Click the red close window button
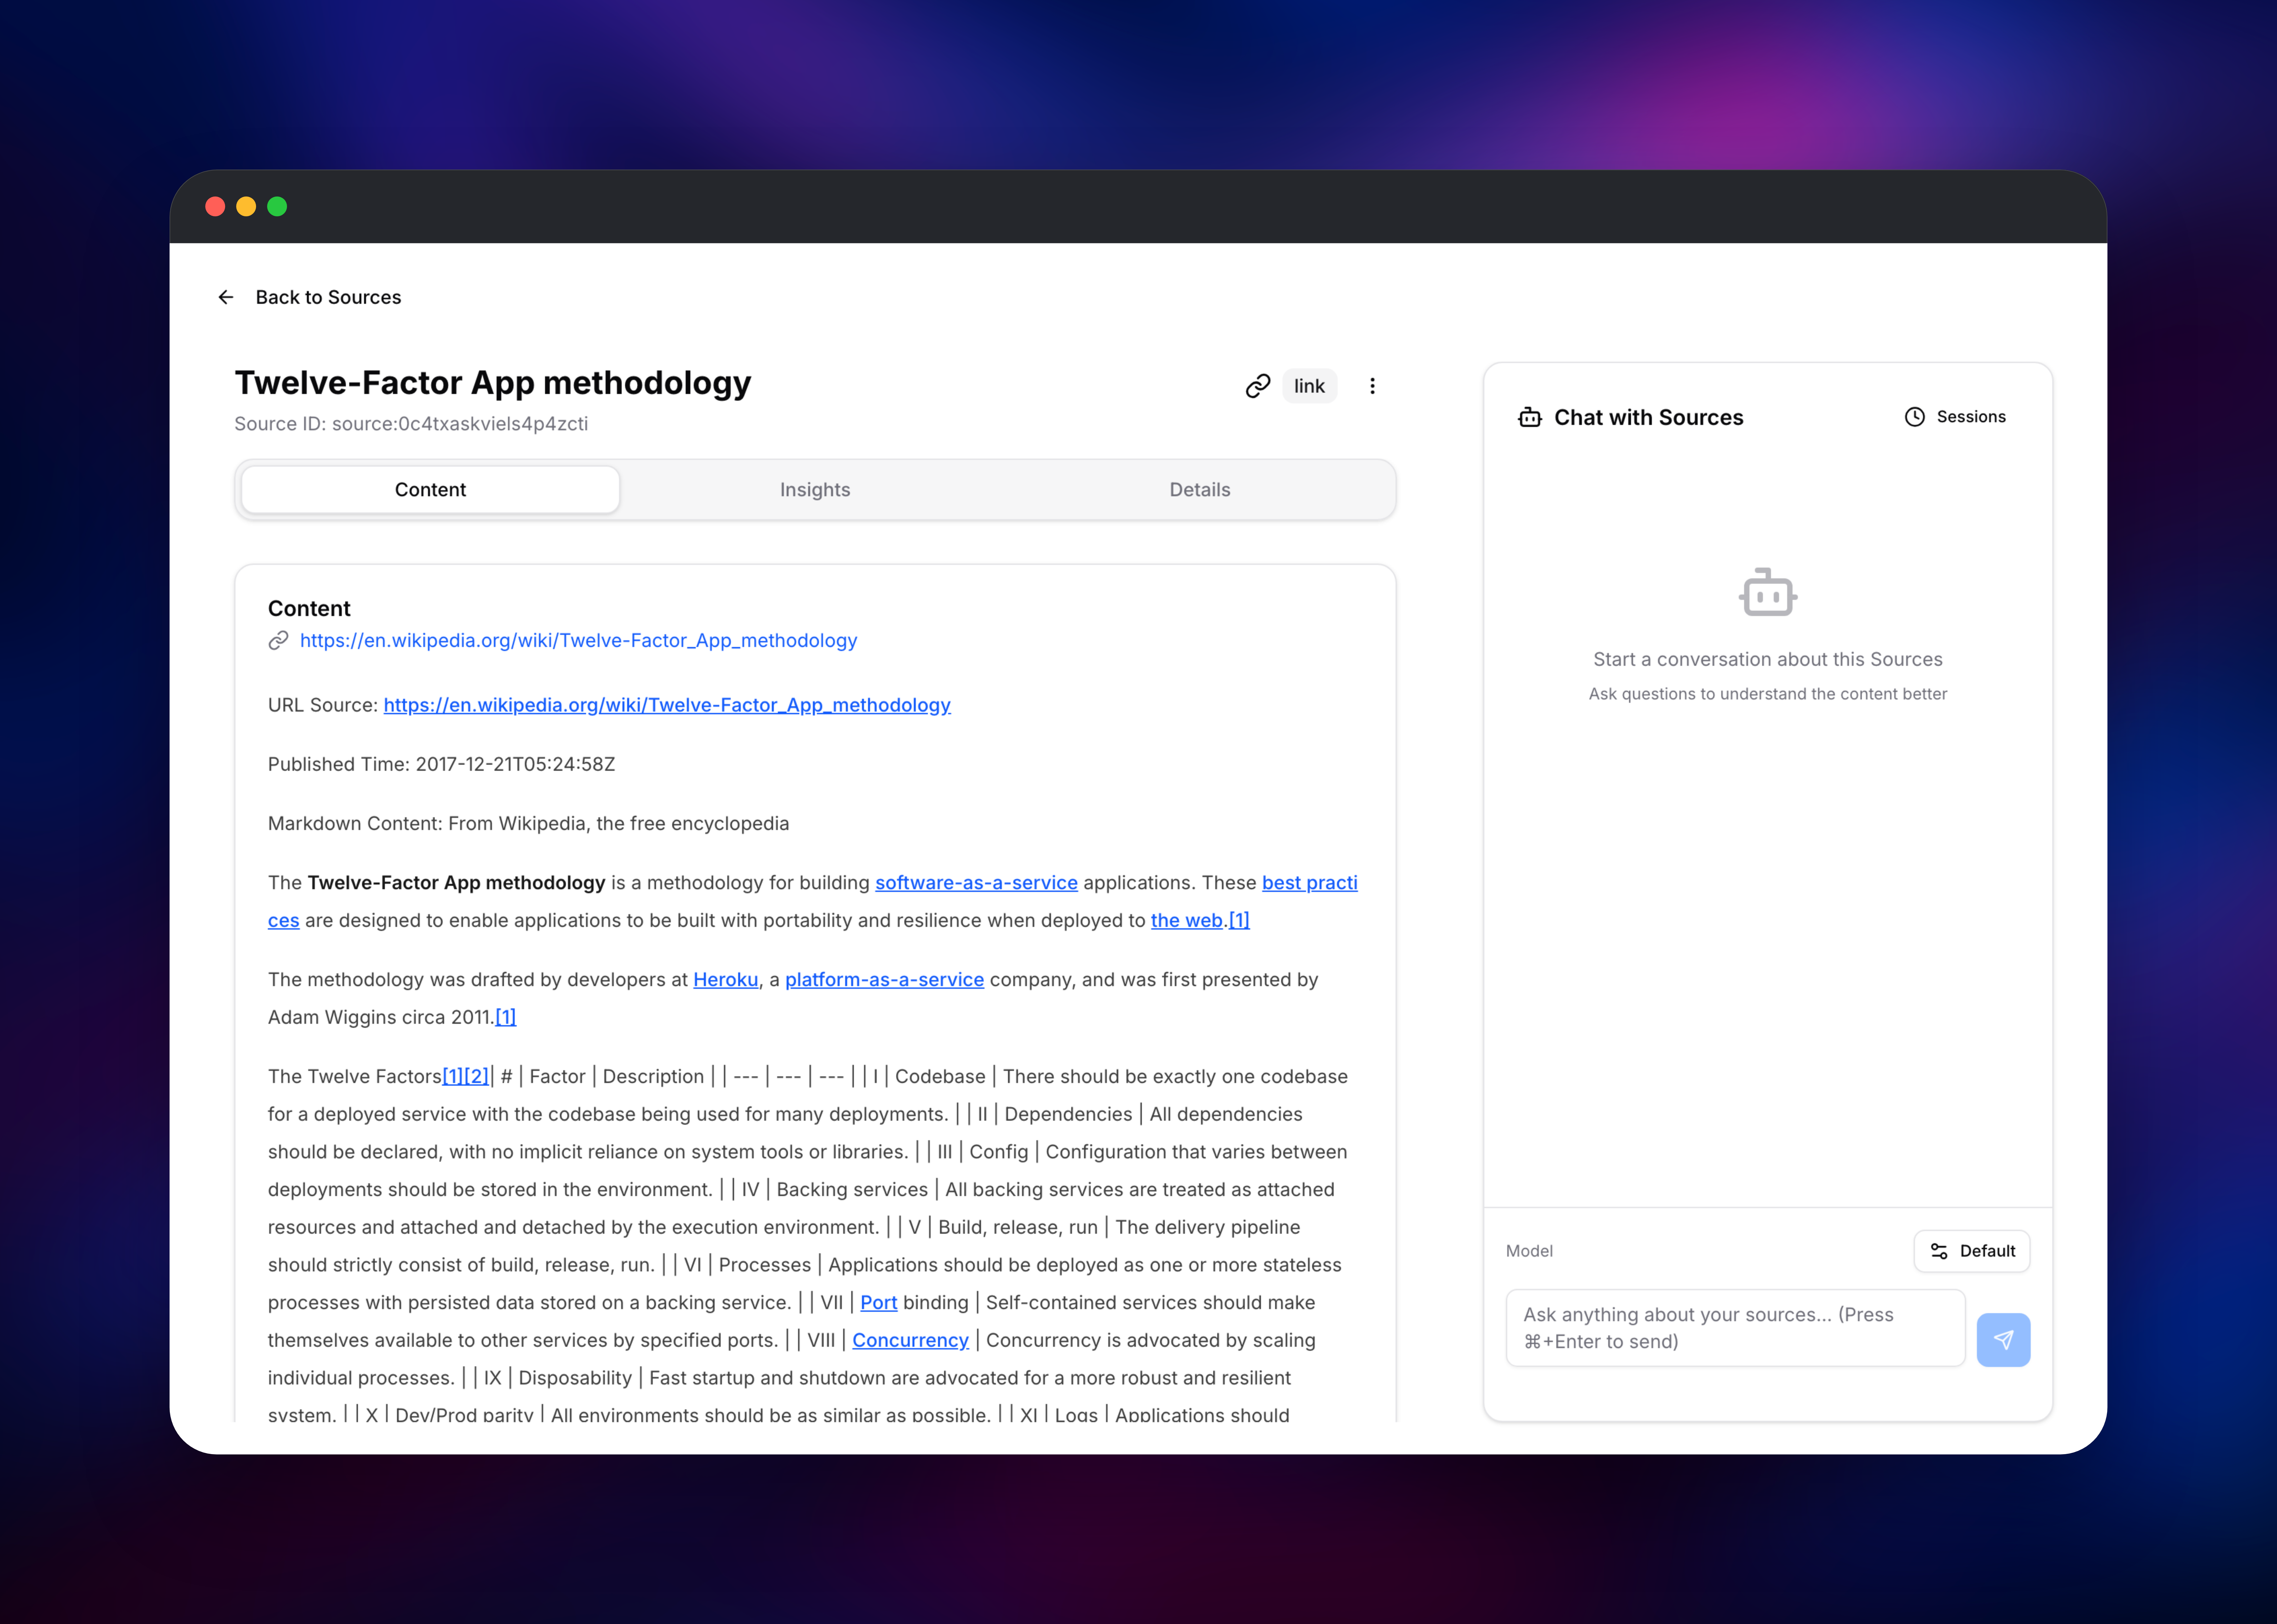 pyautogui.click(x=215, y=206)
